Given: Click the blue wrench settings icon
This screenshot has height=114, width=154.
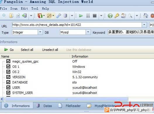Looking at the screenshot, I should [x=59, y=16].
